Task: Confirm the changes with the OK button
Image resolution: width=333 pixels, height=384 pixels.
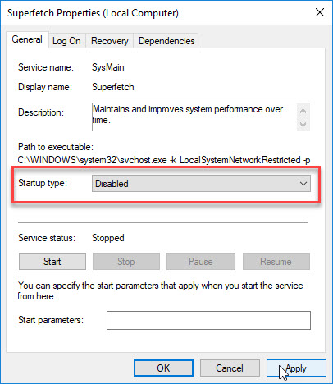Action: pyautogui.click(x=163, y=368)
